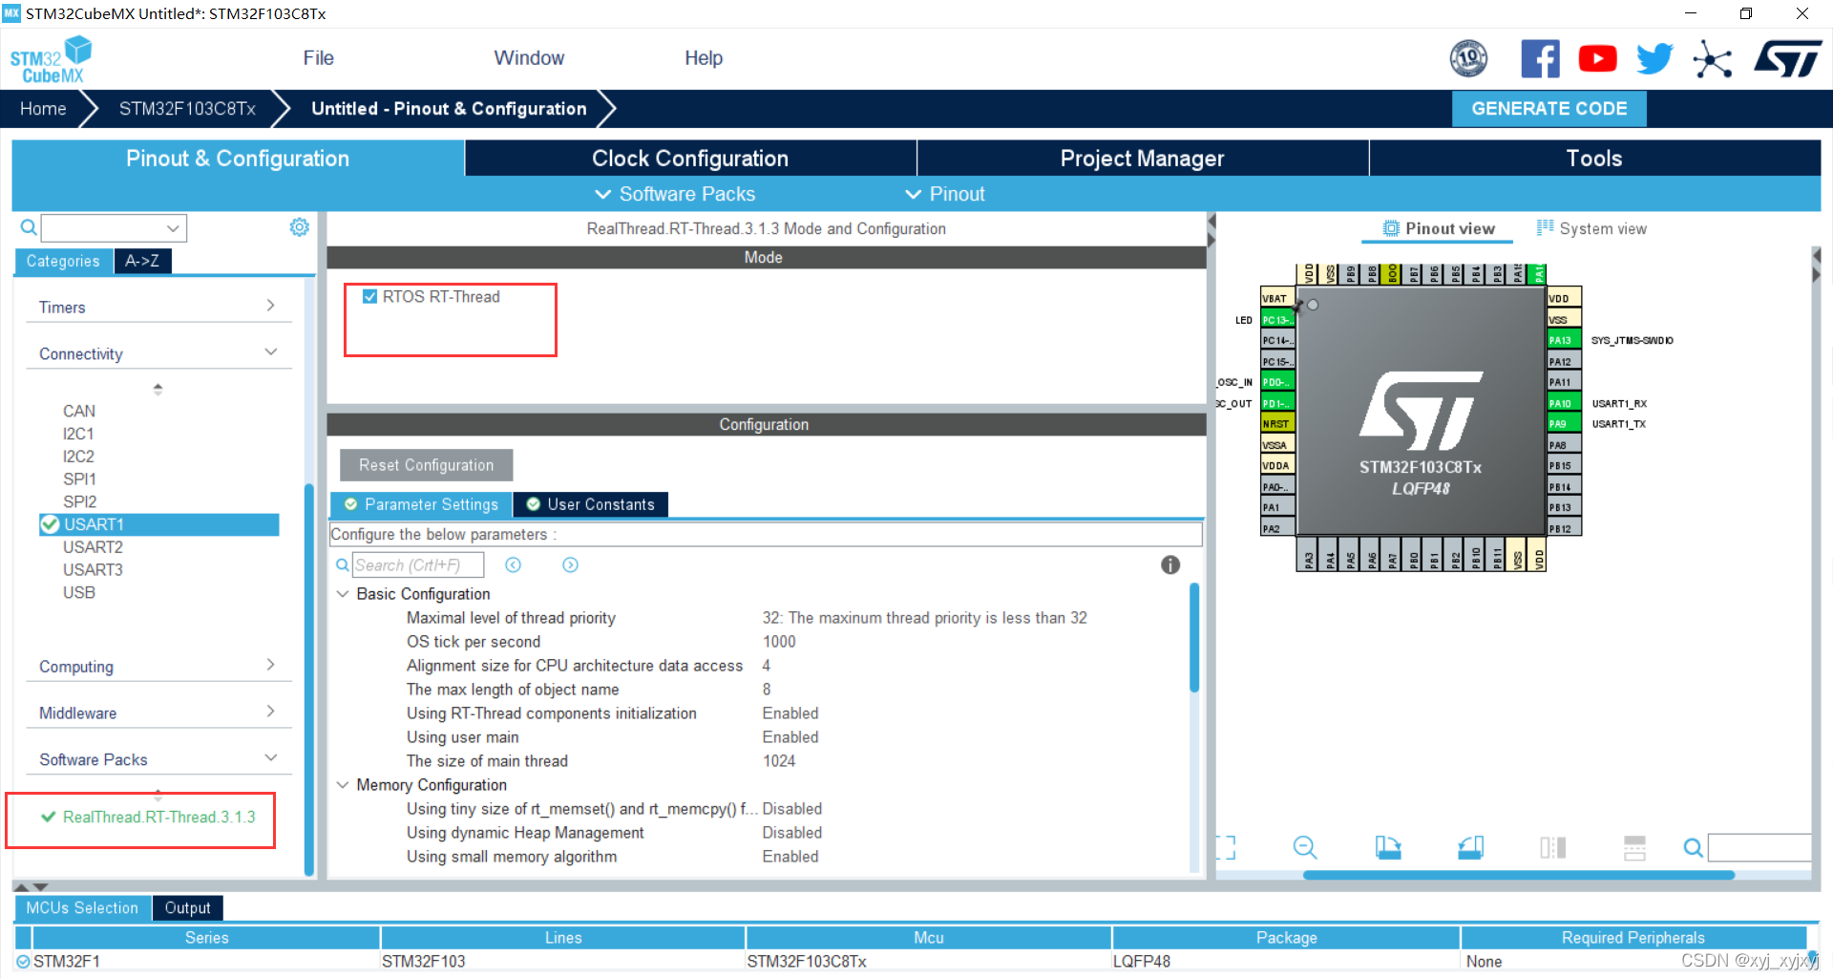Open the Help menu
The image size is (1833, 979).
click(704, 58)
